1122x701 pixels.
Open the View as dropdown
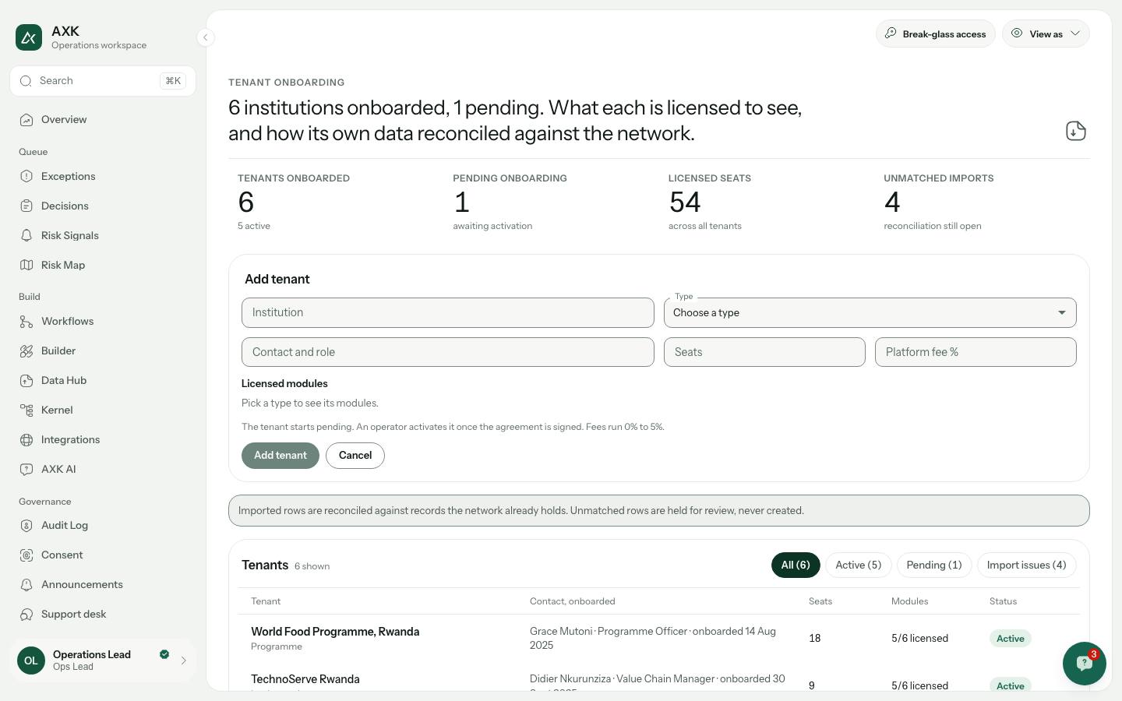pos(1046,33)
